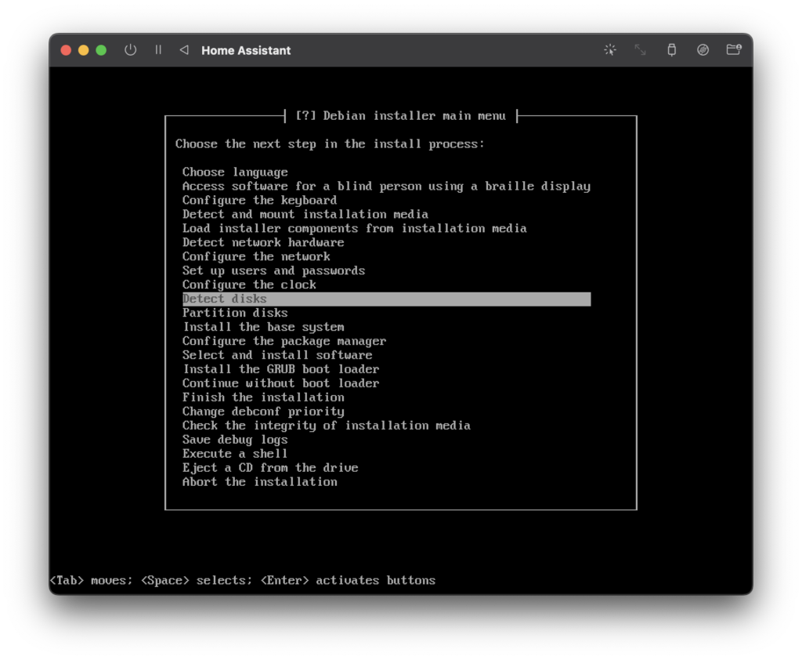The height and width of the screenshot is (660, 802).
Task: Minimize the window with the yellow button
Action: coord(83,50)
